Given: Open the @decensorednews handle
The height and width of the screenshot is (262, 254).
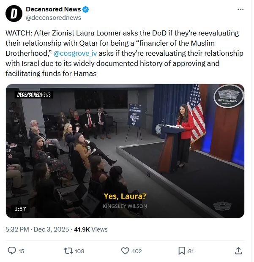Looking at the screenshot, I should (x=53, y=18).
